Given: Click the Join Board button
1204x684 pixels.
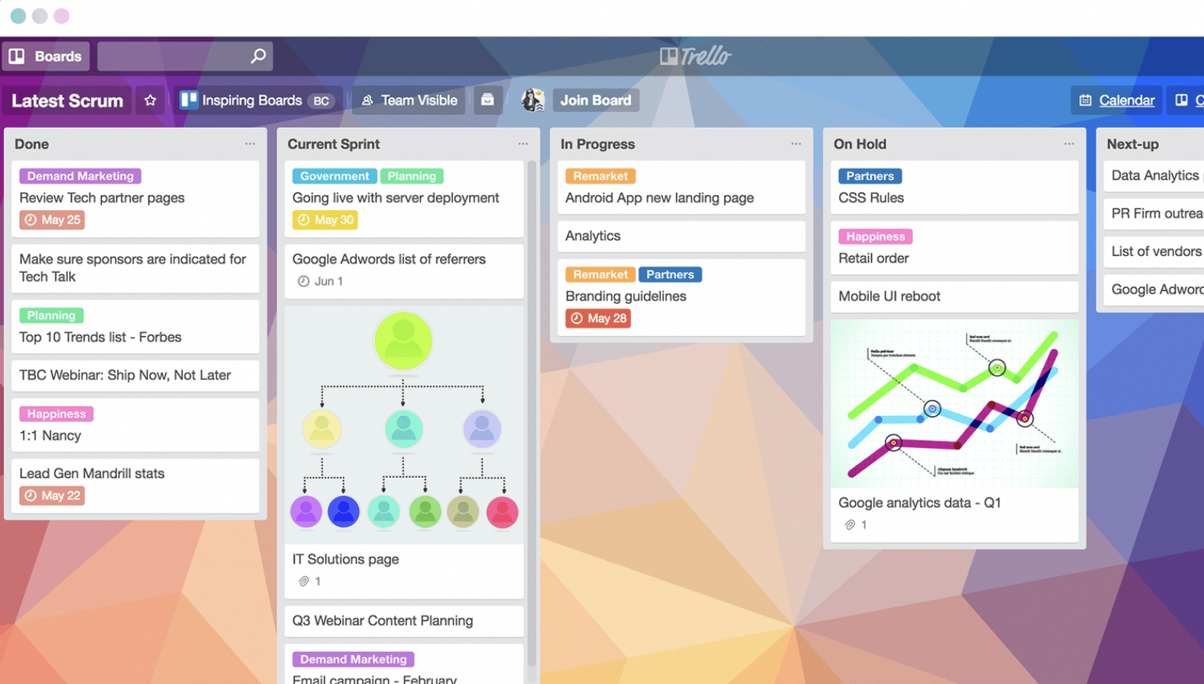Looking at the screenshot, I should coord(596,100).
